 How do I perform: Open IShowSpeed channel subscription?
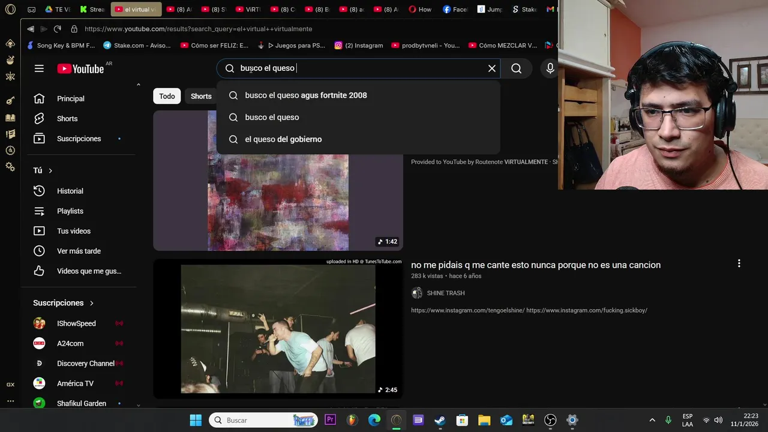80,323
